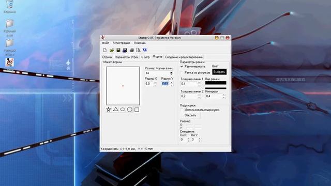Click the Print icon in toolbar
The width and height of the screenshot is (331, 186).
coord(132,50)
